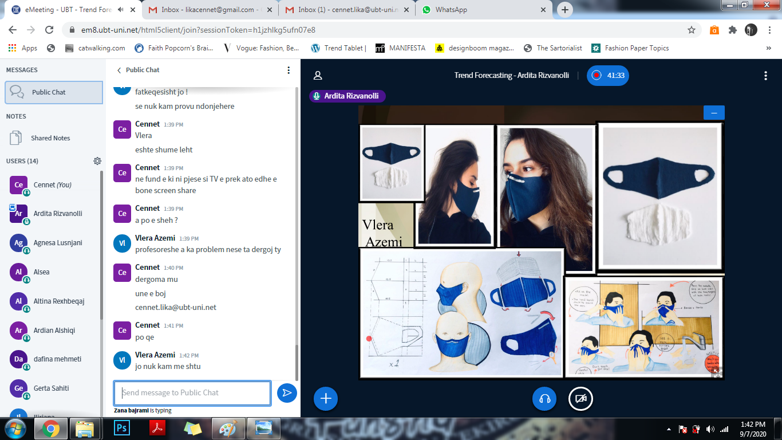The image size is (782, 440).
Task: Click the recording indicator showing 41:33
Action: pos(608,76)
